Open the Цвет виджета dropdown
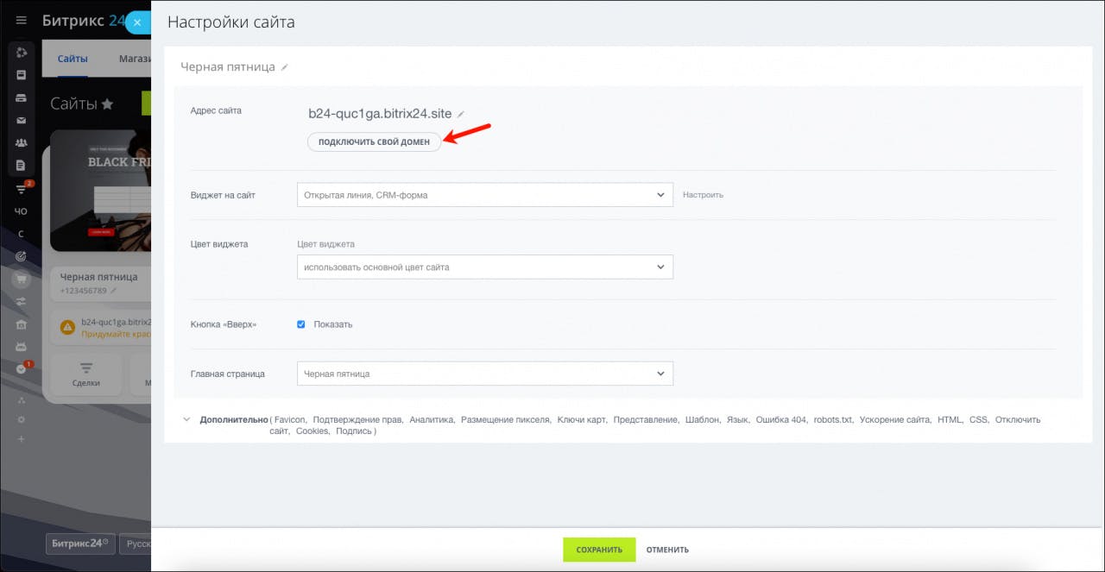The height and width of the screenshot is (572, 1105). pos(484,267)
